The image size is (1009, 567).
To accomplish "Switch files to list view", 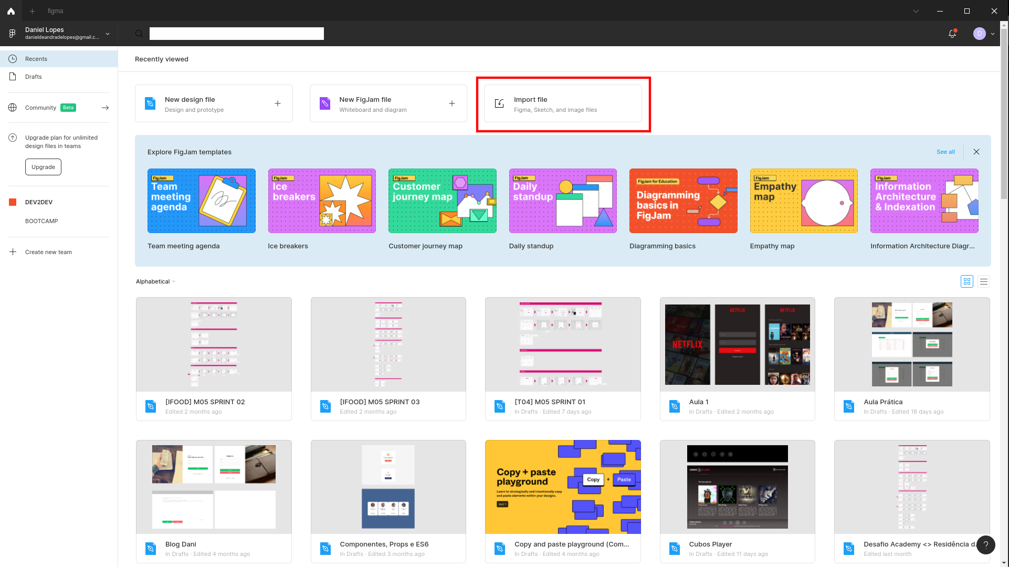I will point(984,281).
